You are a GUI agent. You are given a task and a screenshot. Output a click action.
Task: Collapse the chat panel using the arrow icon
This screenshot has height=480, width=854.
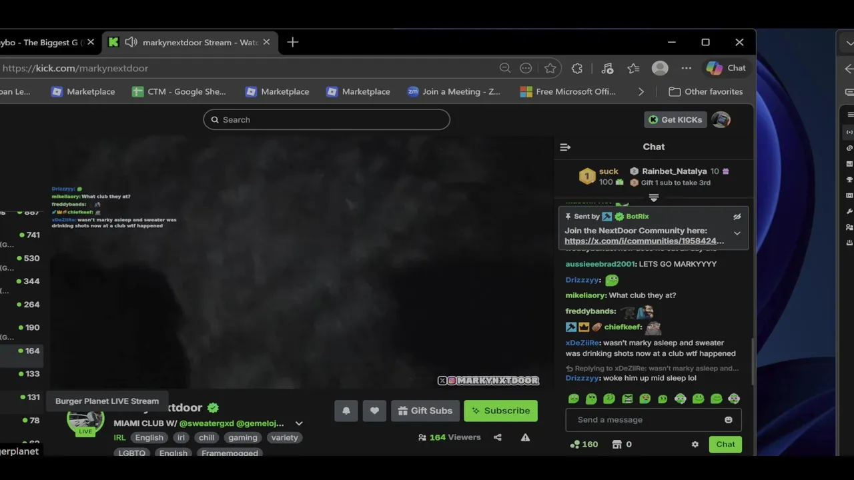pyautogui.click(x=565, y=147)
